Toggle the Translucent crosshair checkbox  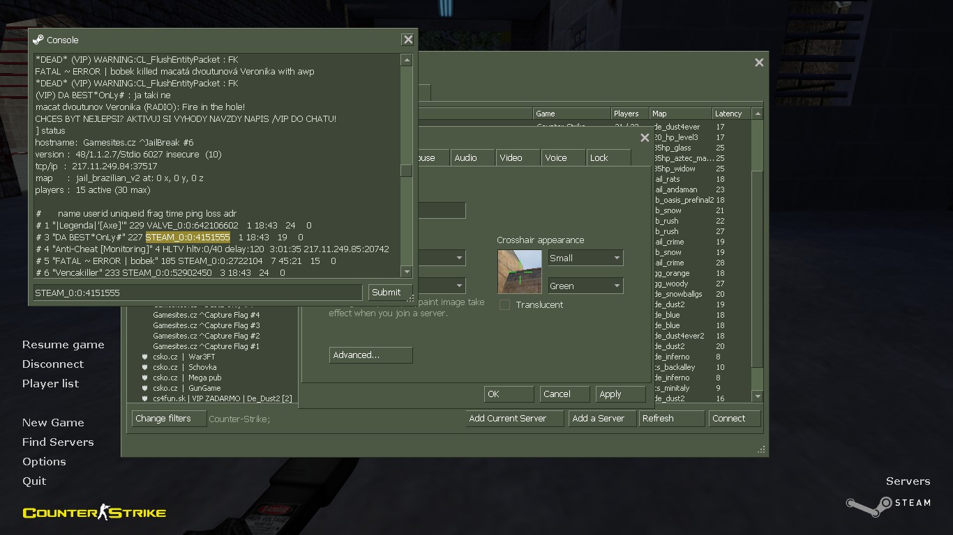coord(504,305)
